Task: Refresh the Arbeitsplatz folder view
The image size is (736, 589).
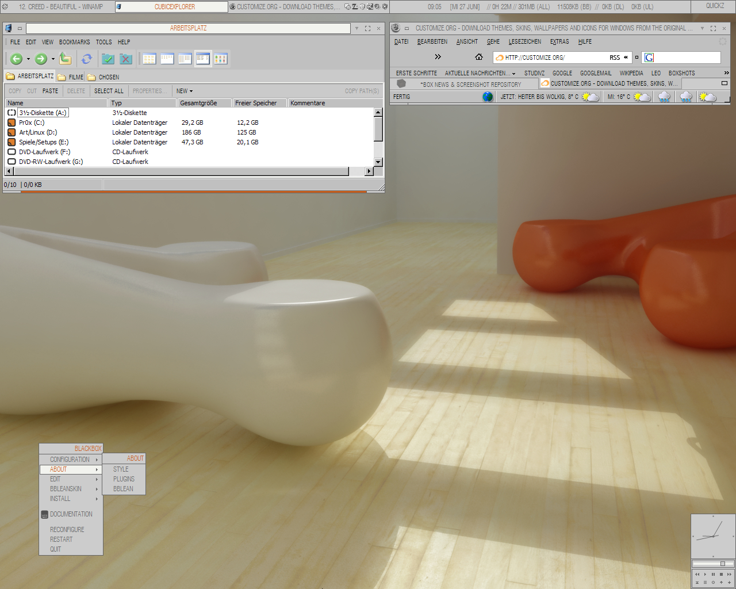Action: (87, 59)
